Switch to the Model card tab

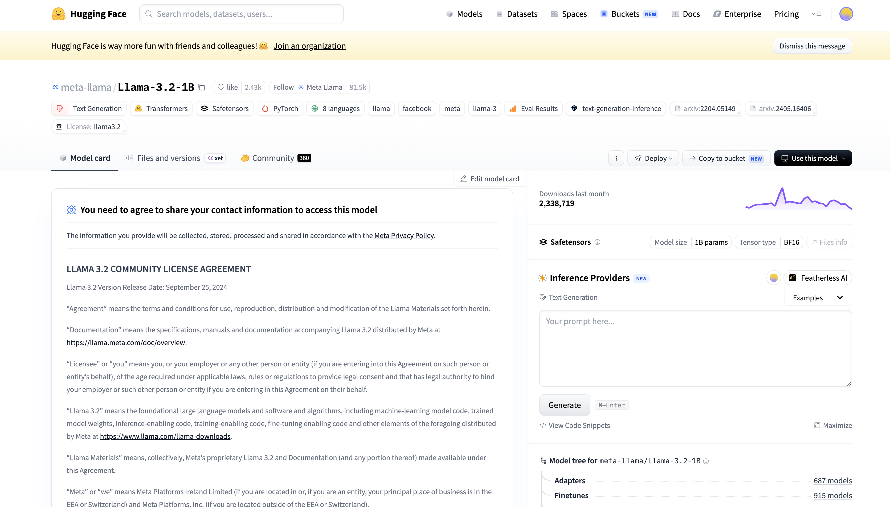pyautogui.click(x=85, y=158)
